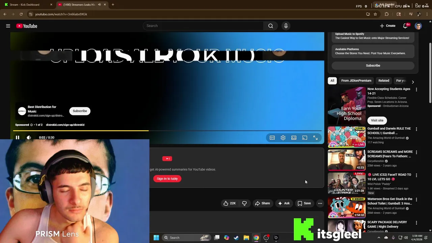Viewport: 432px width, 243px height.
Task: Go back in browser history
Action: tap(5, 14)
